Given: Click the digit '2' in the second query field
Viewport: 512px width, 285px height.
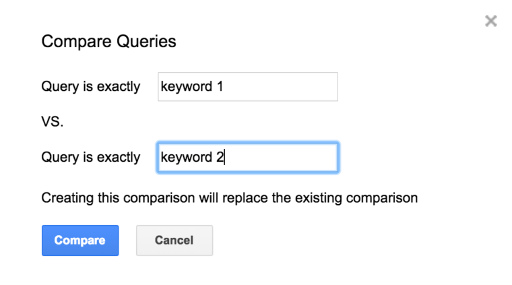Looking at the screenshot, I should coord(220,157).
